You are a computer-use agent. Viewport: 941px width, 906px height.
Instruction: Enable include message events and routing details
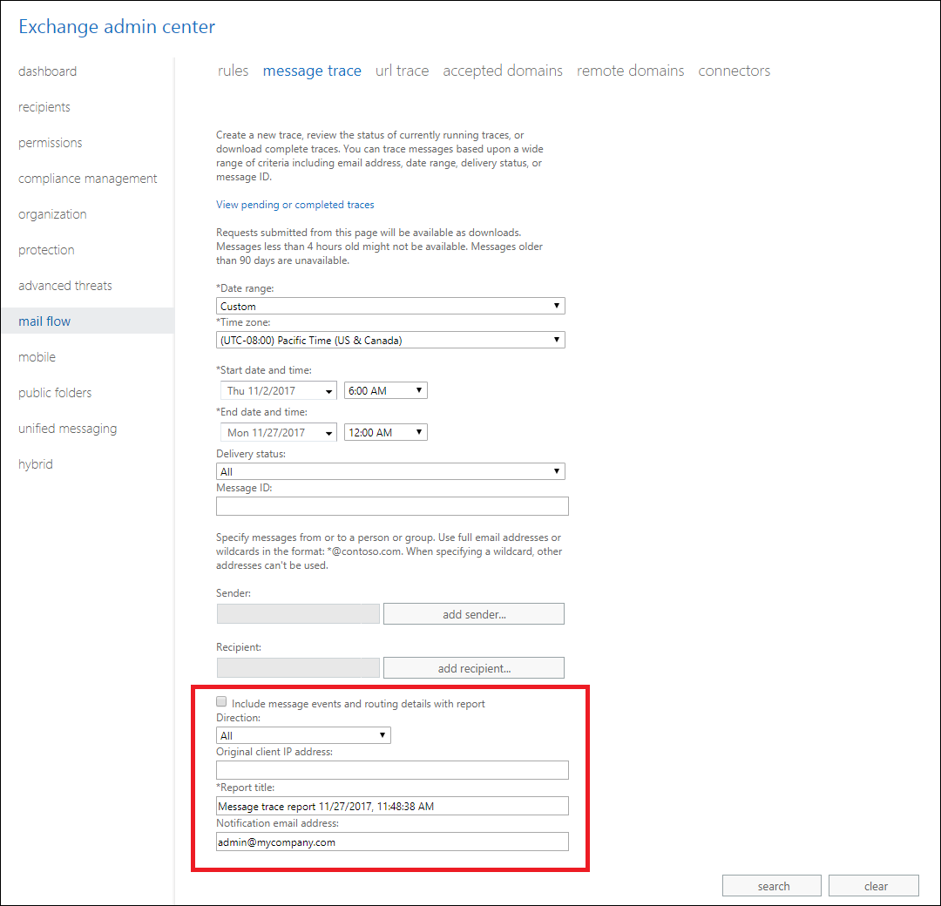point(221,702)
